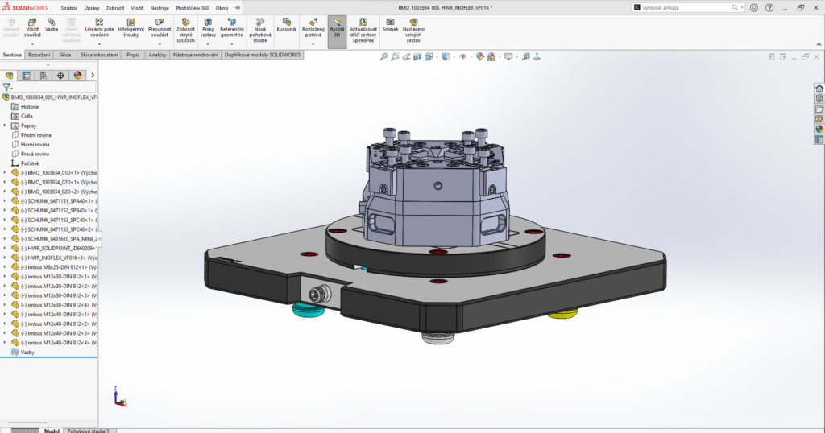Select the Přesunout součást tool
The image size is (825, 433).
pos(160,27)
